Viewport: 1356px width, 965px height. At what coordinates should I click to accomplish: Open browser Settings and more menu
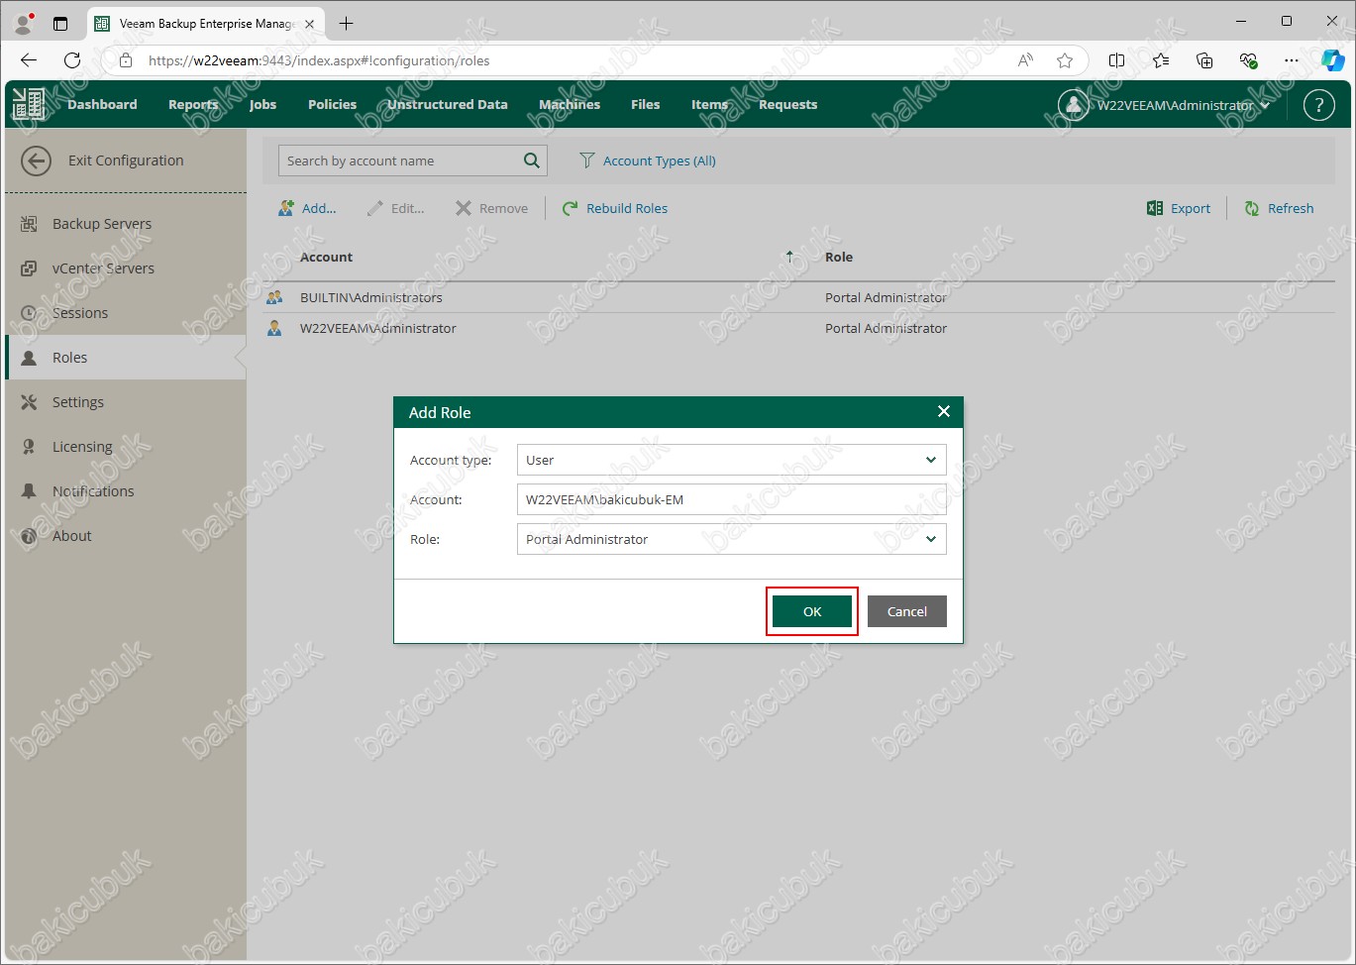(x=1291, y=60)
